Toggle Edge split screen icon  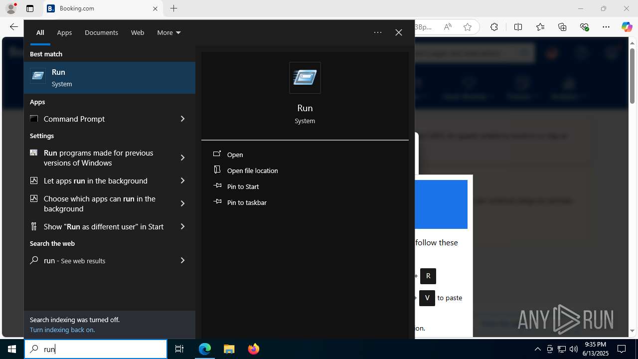[518, 27]
